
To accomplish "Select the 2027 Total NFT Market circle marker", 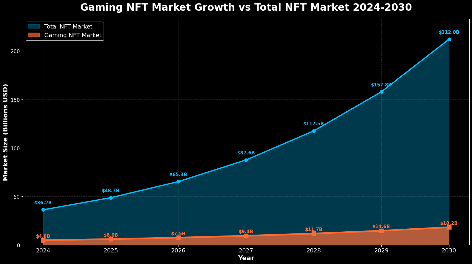I will [246, 160].
